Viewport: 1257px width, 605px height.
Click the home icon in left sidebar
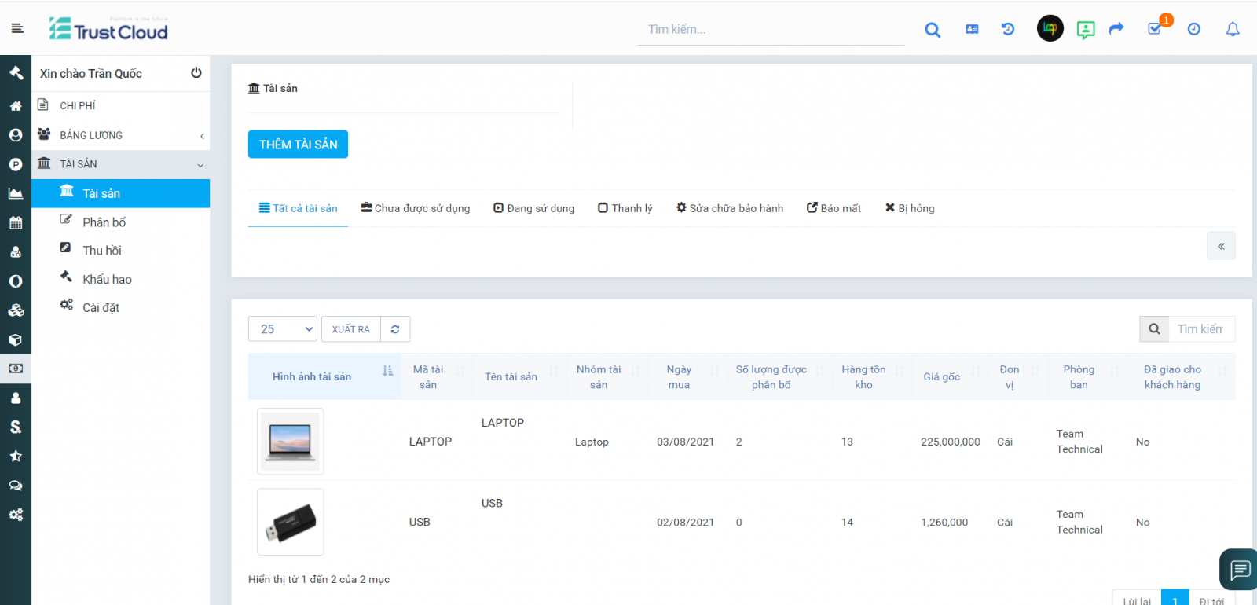(x=16, y=106)
